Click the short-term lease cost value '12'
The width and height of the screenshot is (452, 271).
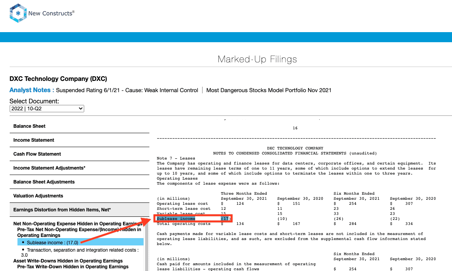point(223,209)
